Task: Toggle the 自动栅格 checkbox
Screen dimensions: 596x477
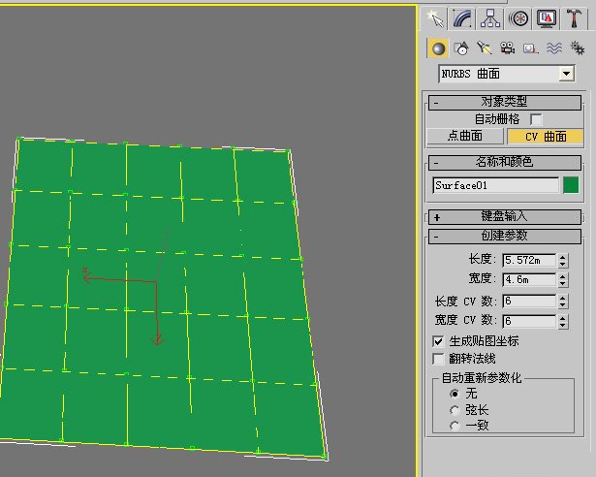Action: [536, 119]
